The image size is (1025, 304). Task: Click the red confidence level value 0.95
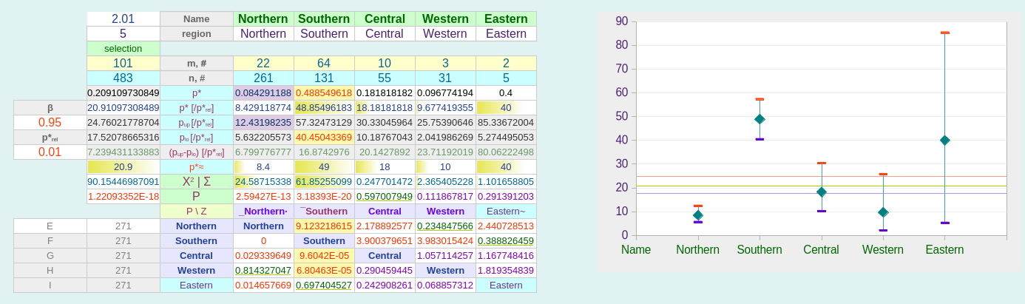tap(50, 123)
